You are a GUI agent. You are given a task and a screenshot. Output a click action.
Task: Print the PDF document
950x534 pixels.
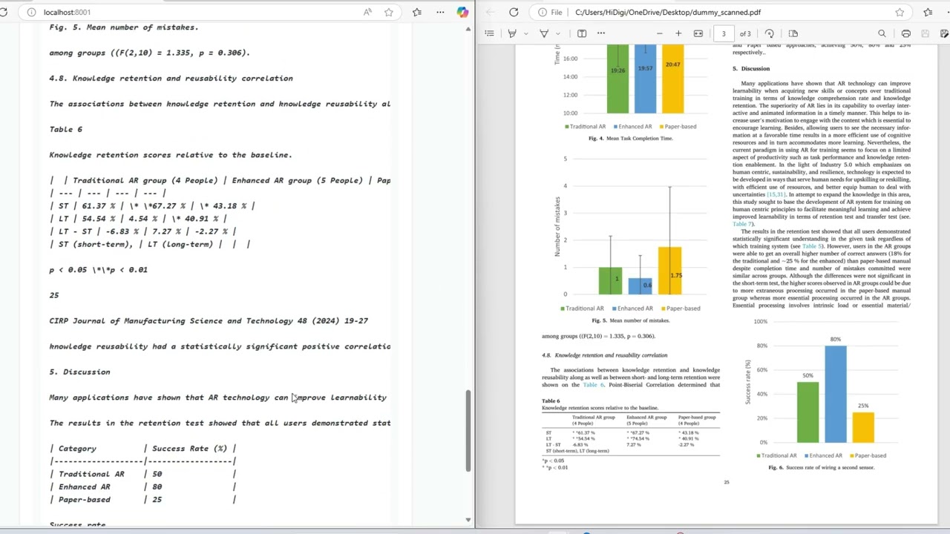pyautogui.click(x=906, y=33)
